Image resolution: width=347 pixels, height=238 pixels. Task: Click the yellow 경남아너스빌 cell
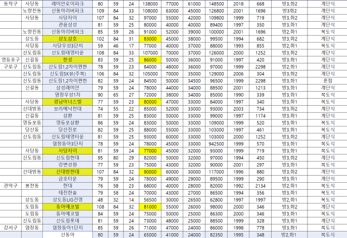pos(67,102)
